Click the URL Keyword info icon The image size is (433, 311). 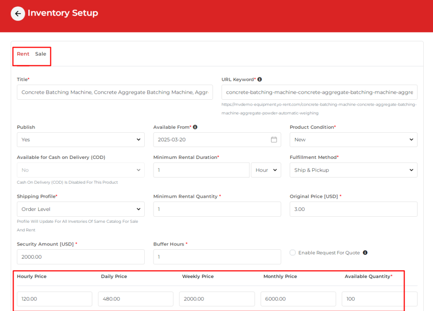(260, 79)
